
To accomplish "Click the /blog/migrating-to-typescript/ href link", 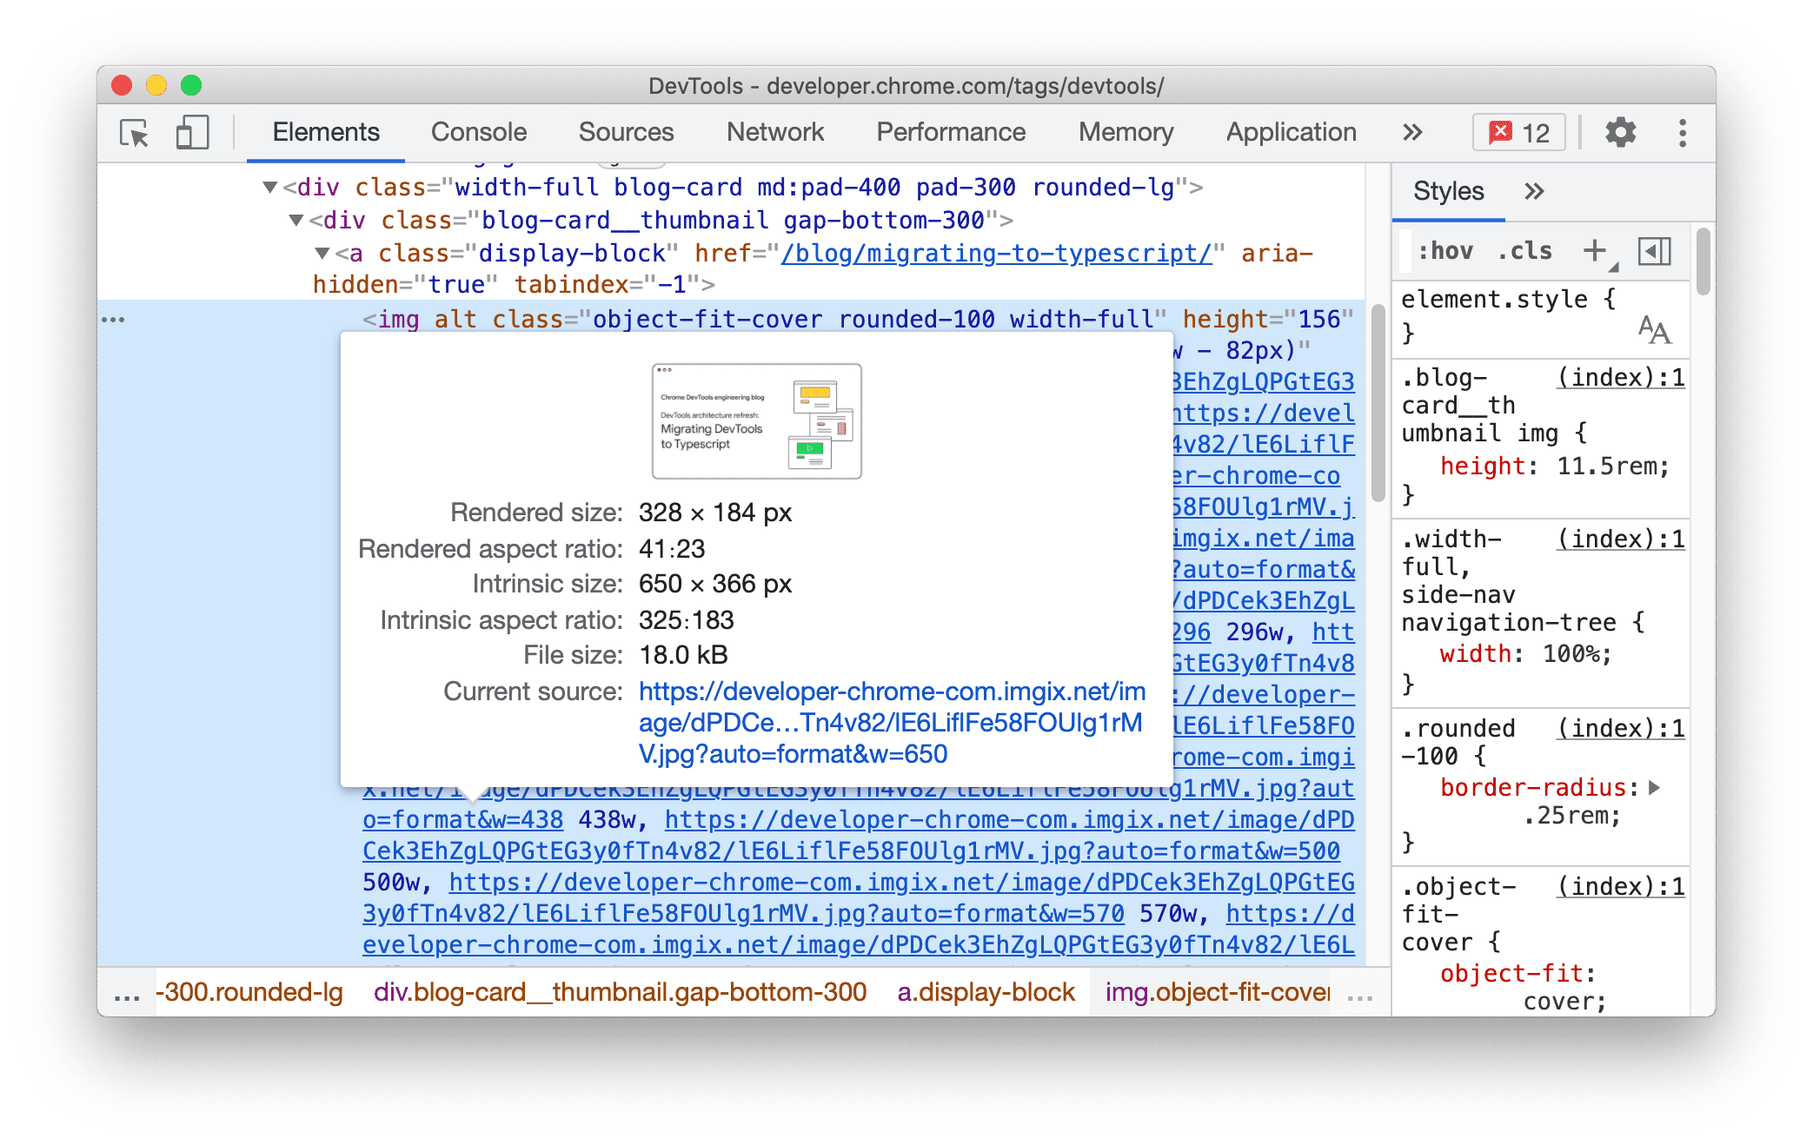I will click(x=963, y=255).
